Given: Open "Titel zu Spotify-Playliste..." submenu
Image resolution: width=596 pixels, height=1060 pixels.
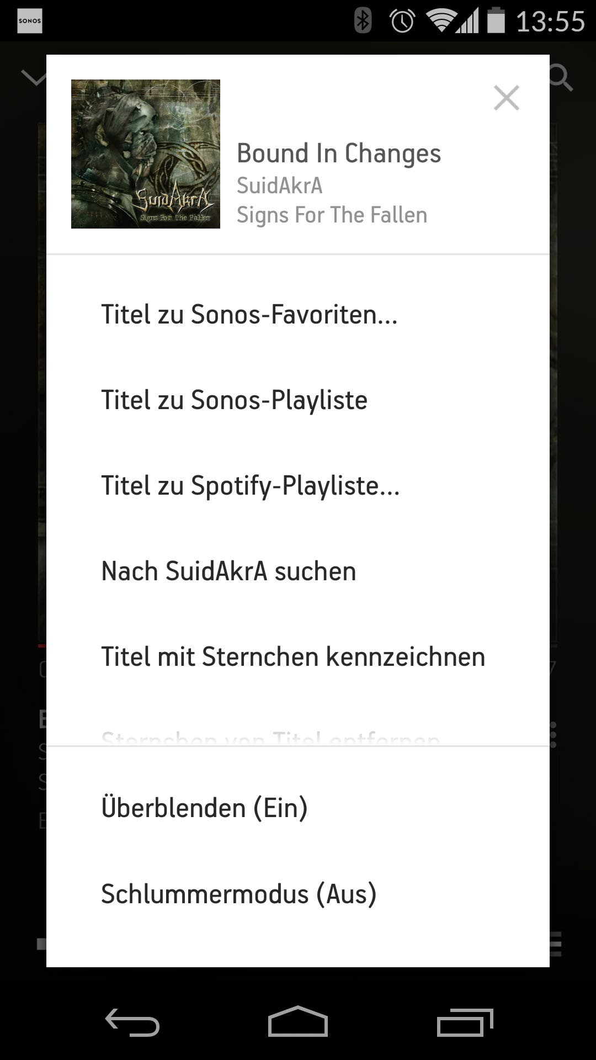Looking at the screenshot, I should pos(251,486).
